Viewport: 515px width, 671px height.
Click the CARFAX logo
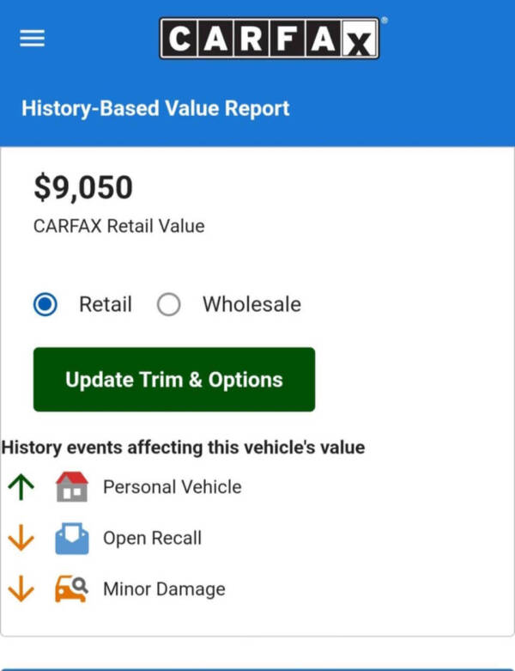[x=269, y=40]
